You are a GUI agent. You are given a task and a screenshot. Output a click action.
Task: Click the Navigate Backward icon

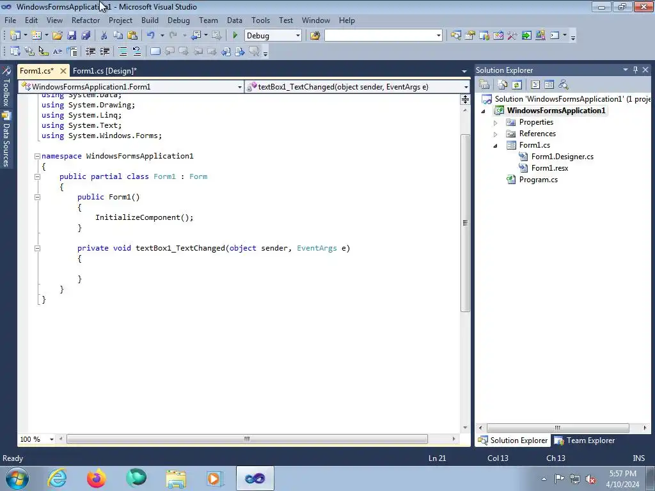click(x=196, y=36)
